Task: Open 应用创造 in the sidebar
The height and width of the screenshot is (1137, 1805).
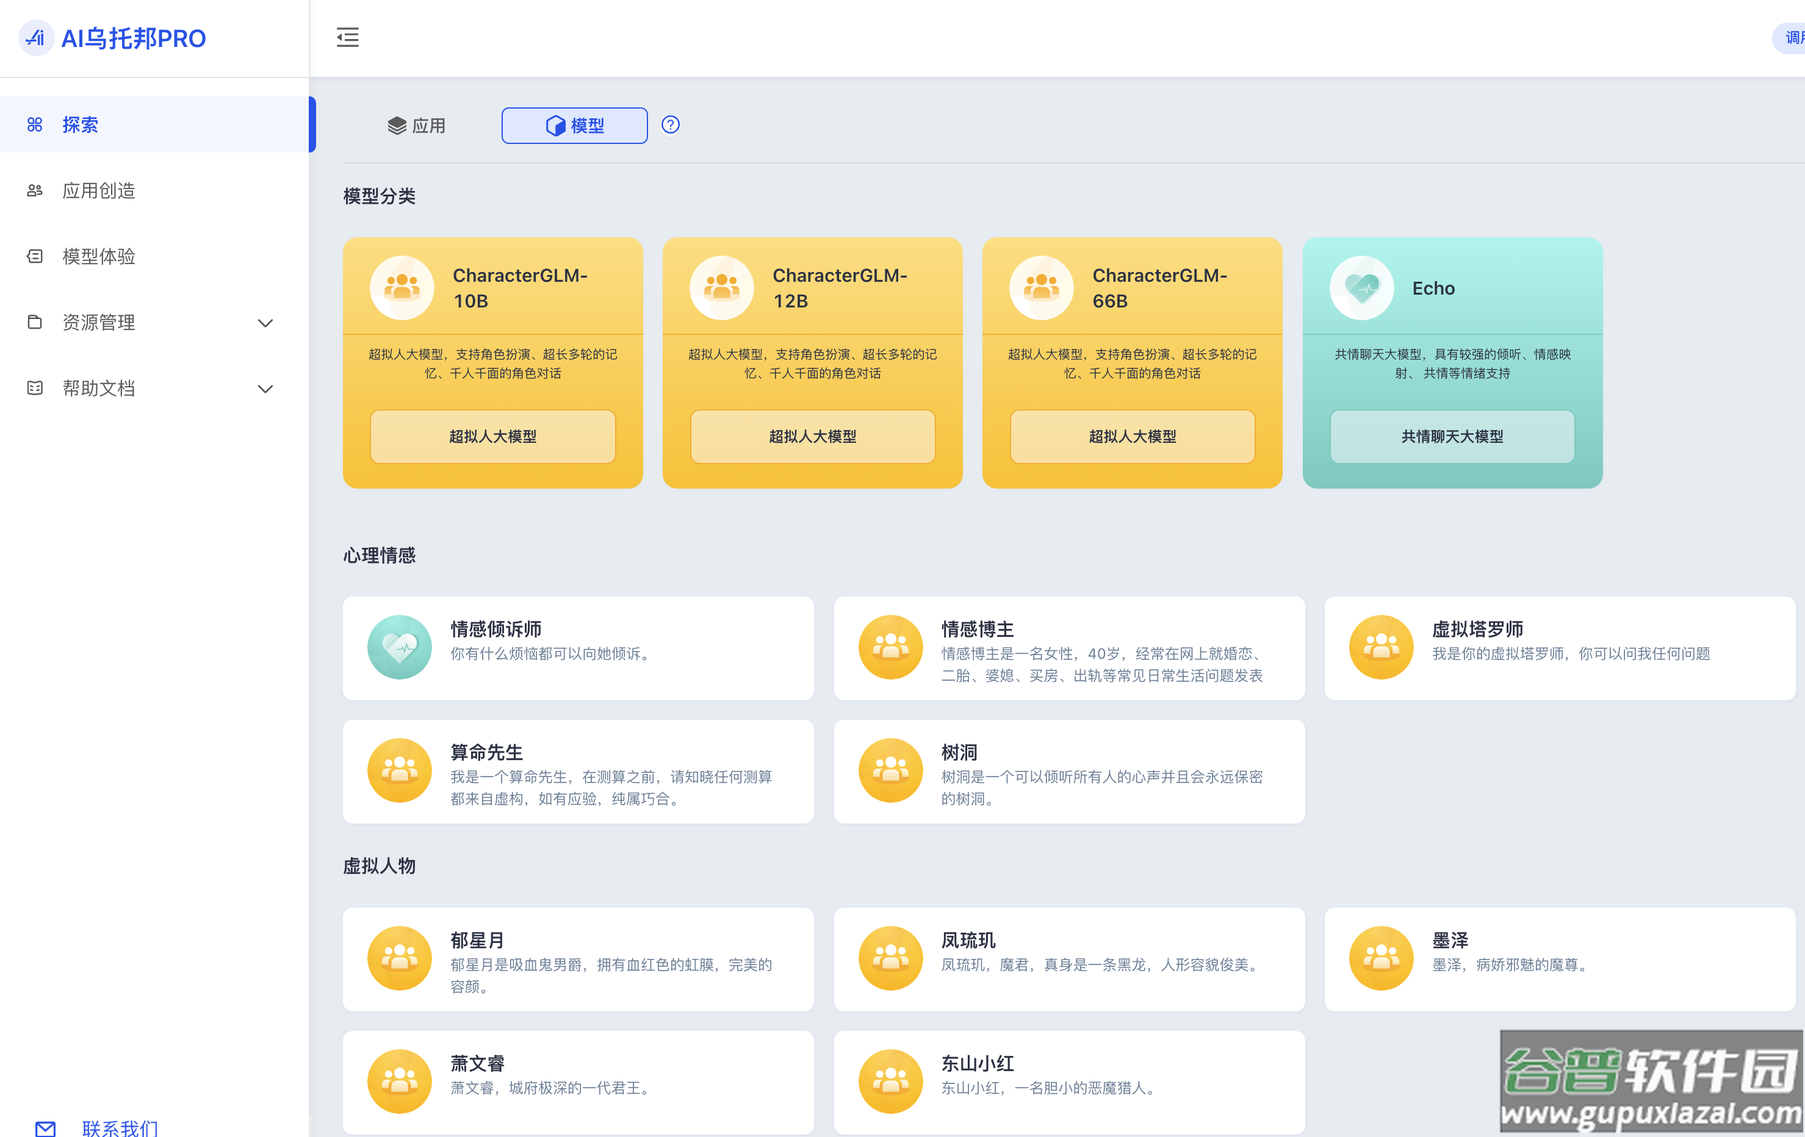Action: click(99, 190)
